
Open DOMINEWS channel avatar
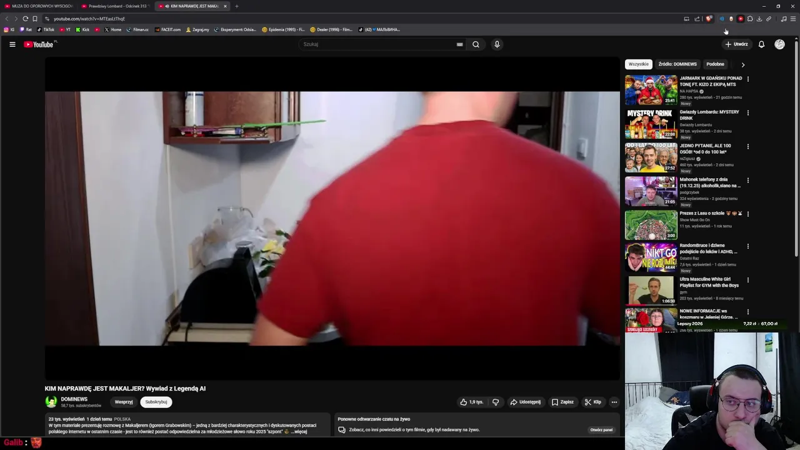51,402
